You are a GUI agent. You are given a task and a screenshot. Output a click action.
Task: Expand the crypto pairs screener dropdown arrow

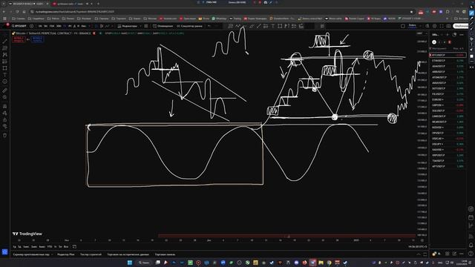click(x=52, y=254)
